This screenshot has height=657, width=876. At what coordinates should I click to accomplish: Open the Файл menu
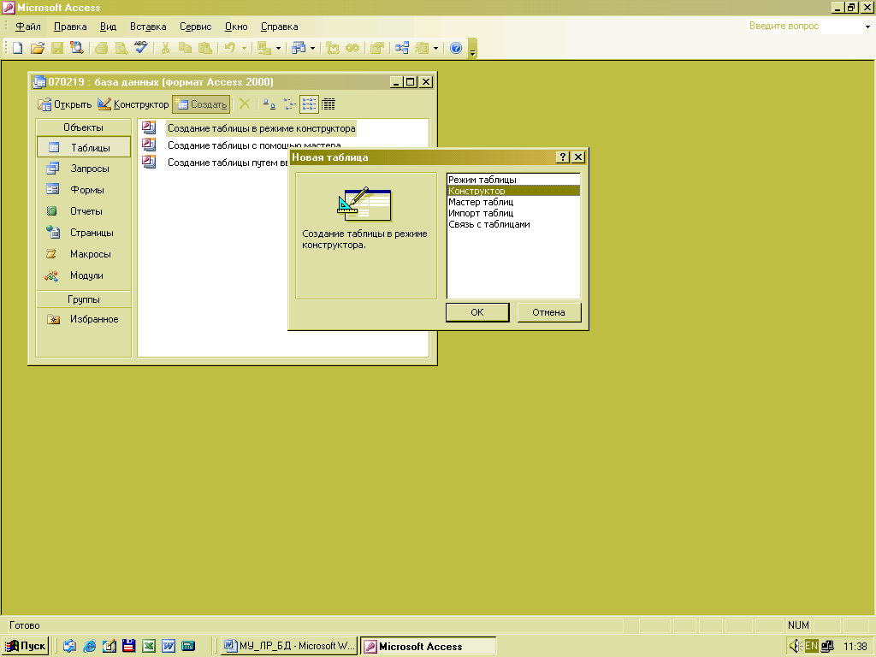[x=28, y=27]
